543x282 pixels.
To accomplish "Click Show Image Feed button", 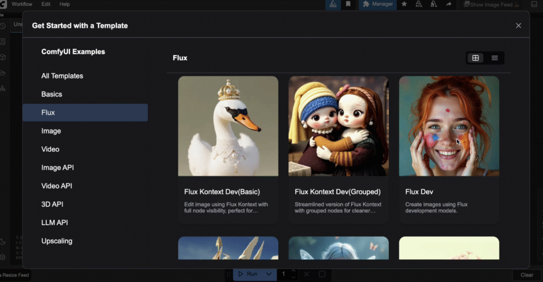I will [491, 5].
